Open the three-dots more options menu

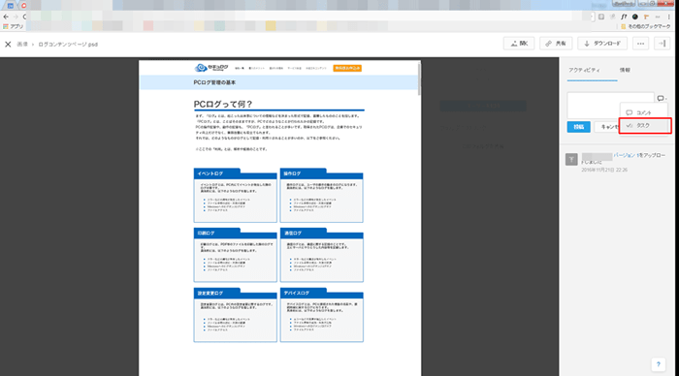click(640, 44)
